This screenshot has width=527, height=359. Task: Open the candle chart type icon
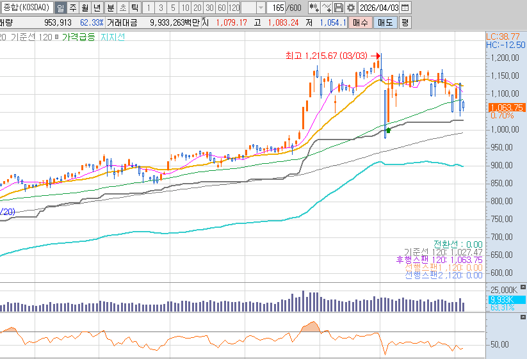[x=314, y=8]
